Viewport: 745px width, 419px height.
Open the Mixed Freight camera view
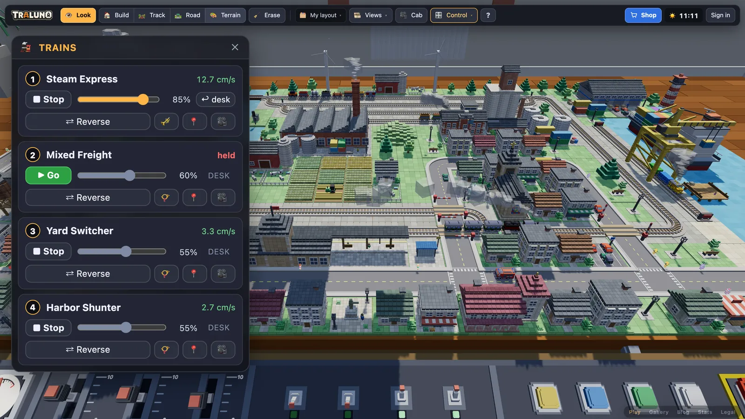(223, 197)
